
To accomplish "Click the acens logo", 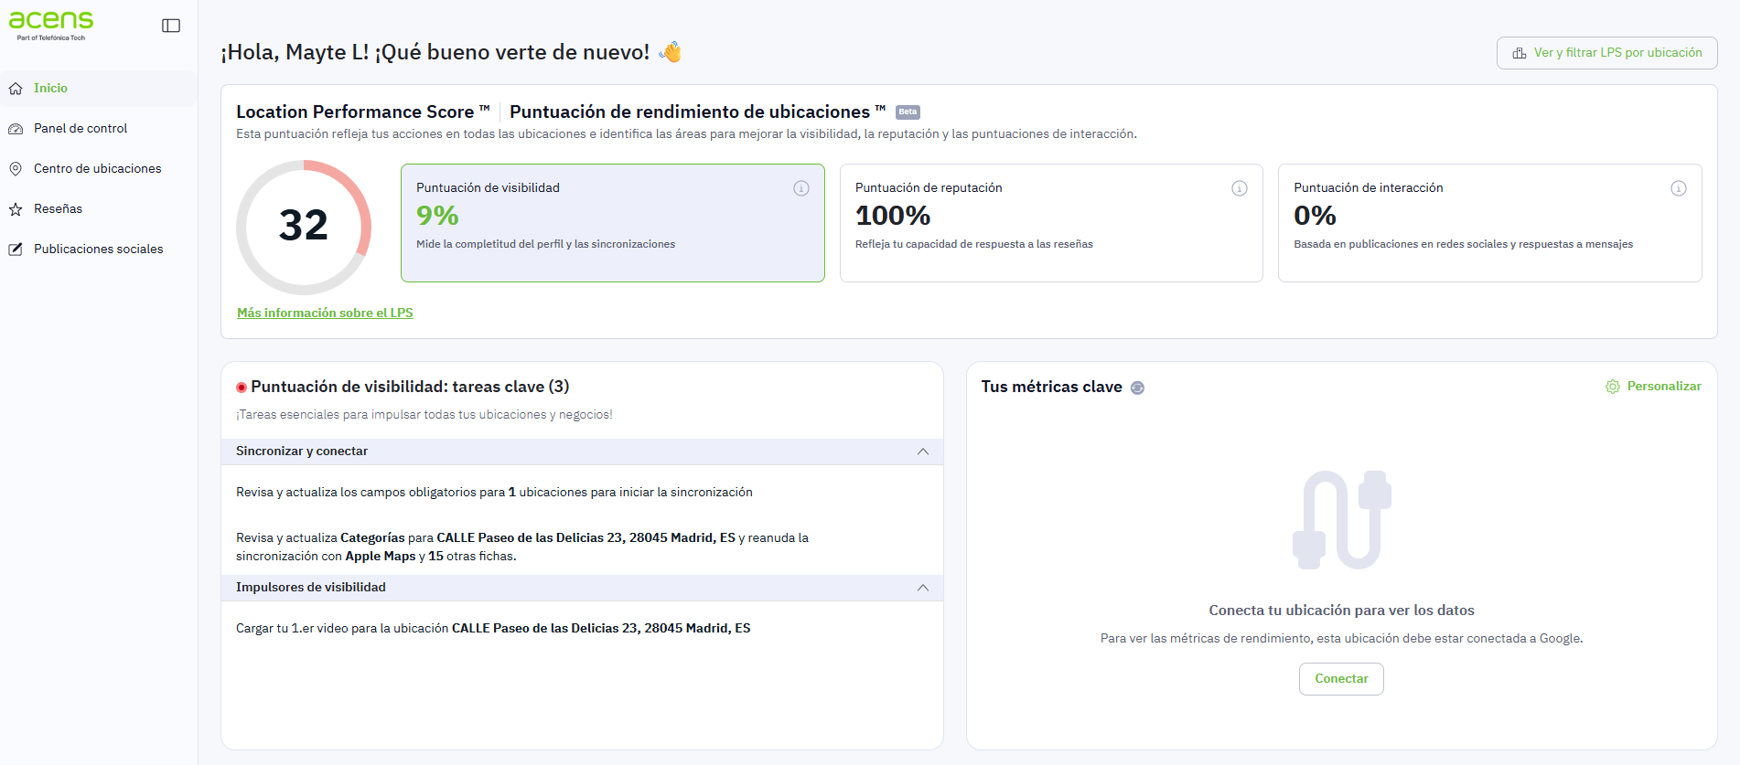I will coord(51,25).
